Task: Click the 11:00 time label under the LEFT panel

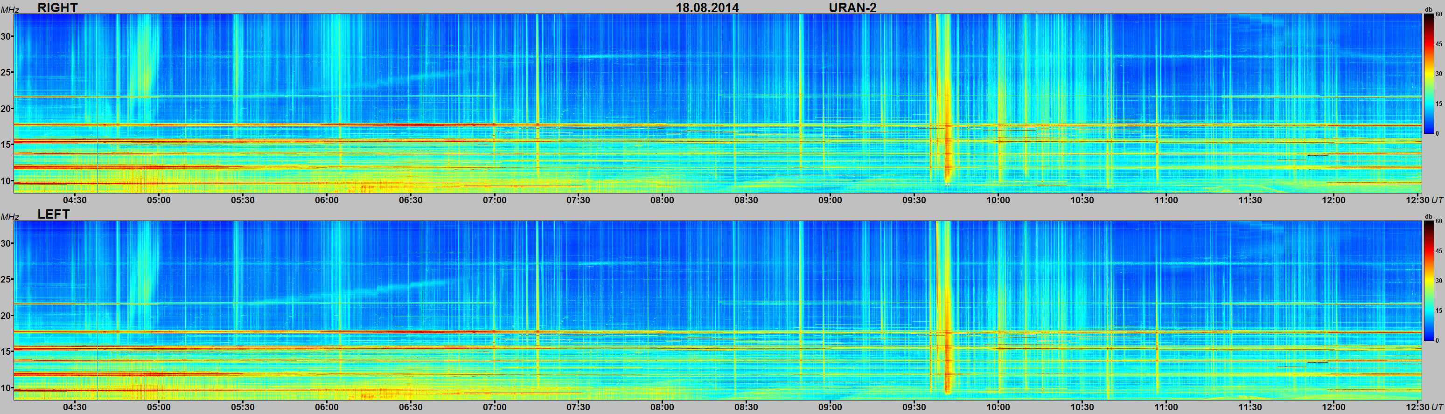Action: pos(1166,407)
